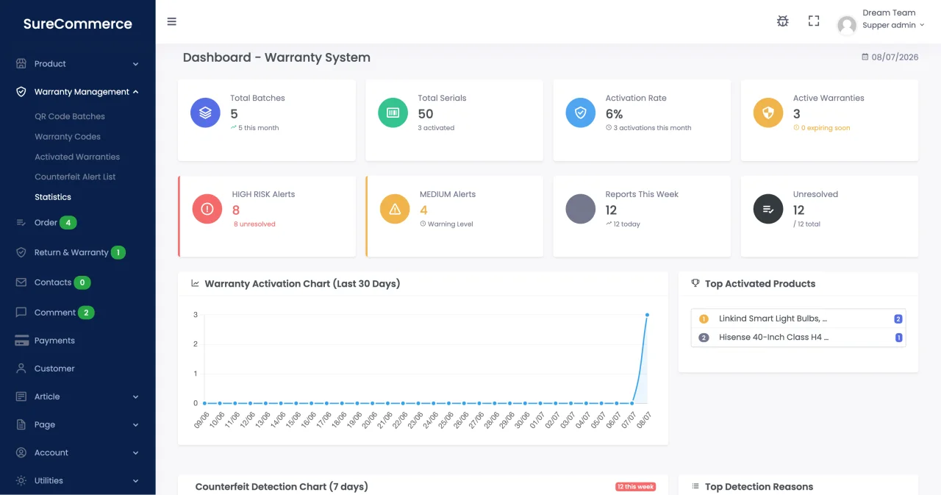The image size is (941, 495).
Task: Click the Contacts count badge 0
Action: click(x=82, y=282)
